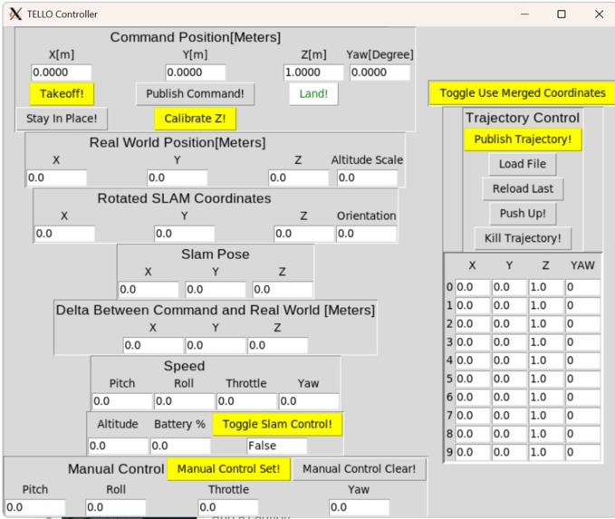Edit trajectory row 6 Z cell
Image resolution: width=615 pixels, height=519 pixels.
click(546, 398)
